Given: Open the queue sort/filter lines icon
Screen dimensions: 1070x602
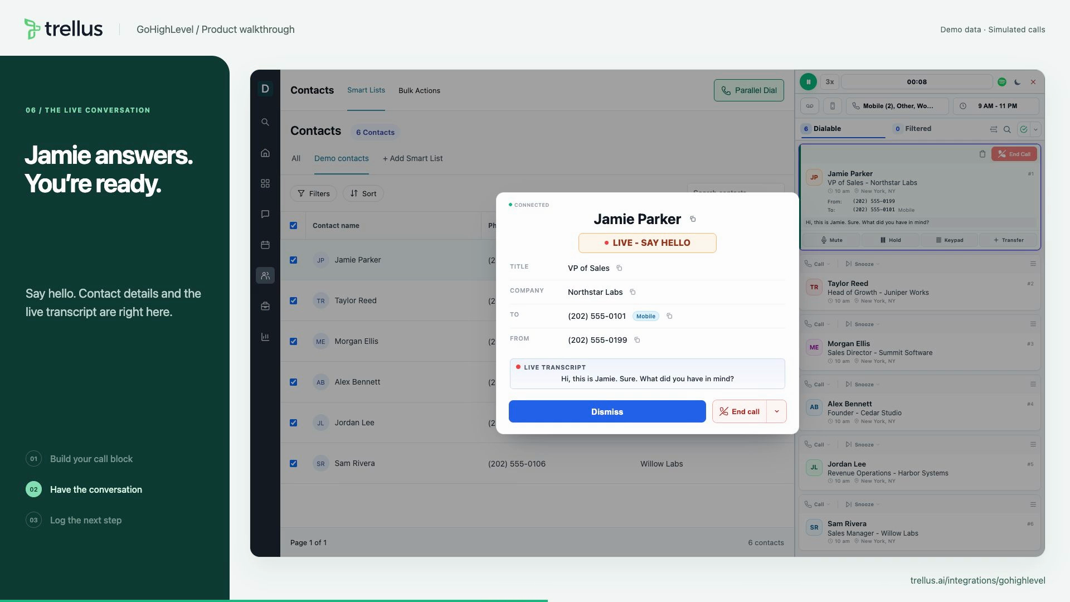Looking at the screenshot, I should click(x=993, y=129).
